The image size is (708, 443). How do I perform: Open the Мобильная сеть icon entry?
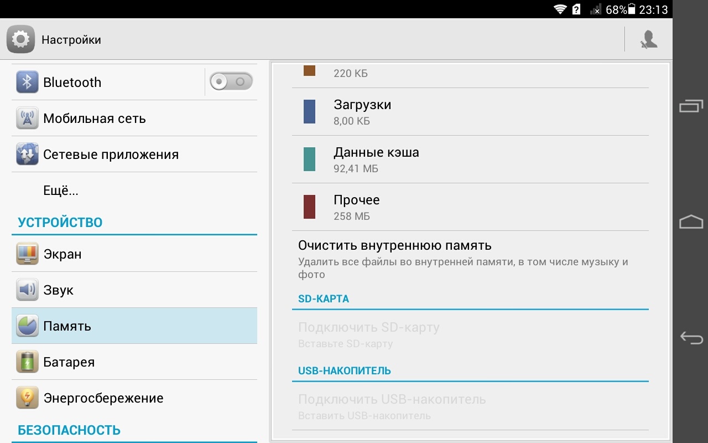click(27, 119)
